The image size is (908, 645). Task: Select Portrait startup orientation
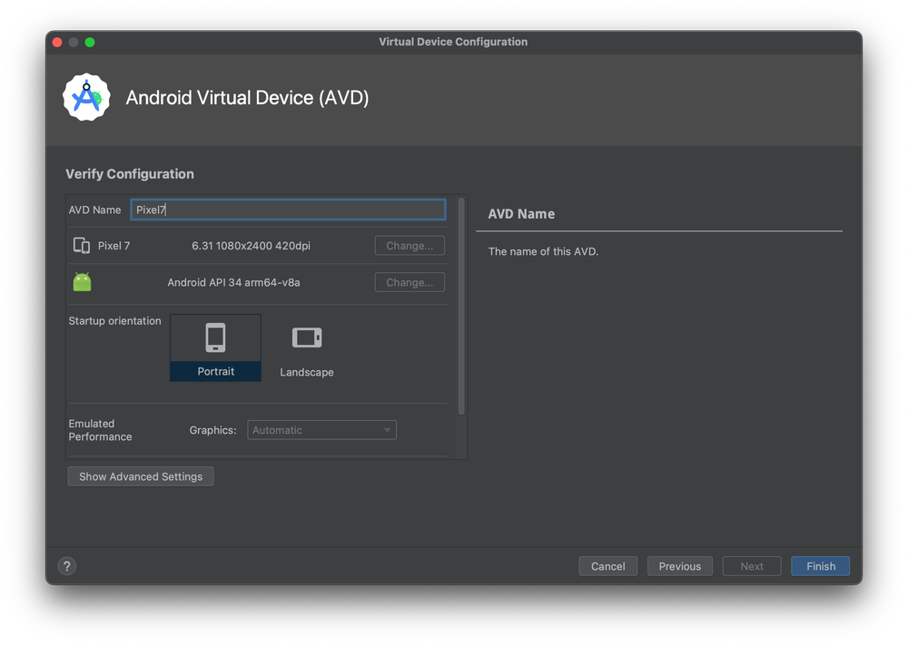215,347
